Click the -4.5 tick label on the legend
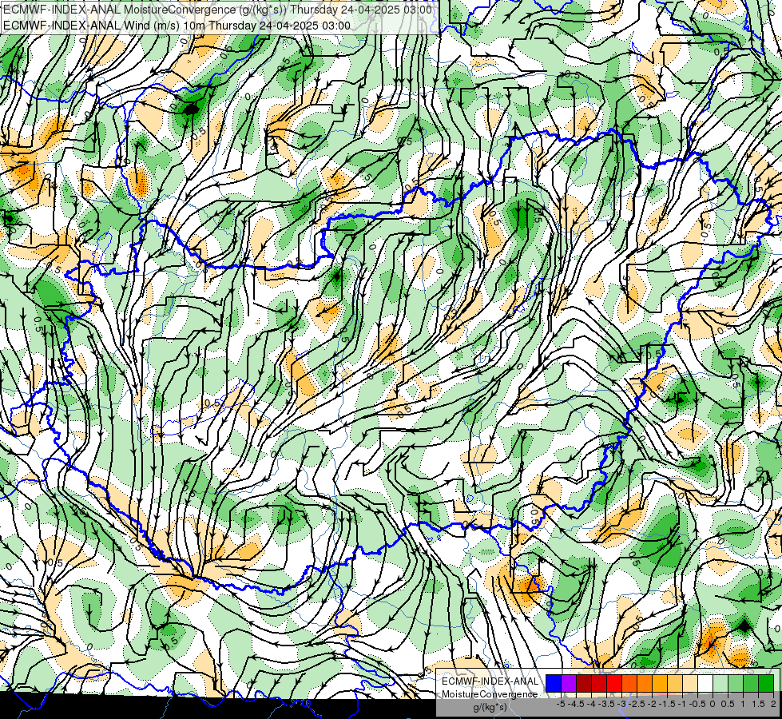The width and height of the screenshot is (782, 719). (577, 704)
